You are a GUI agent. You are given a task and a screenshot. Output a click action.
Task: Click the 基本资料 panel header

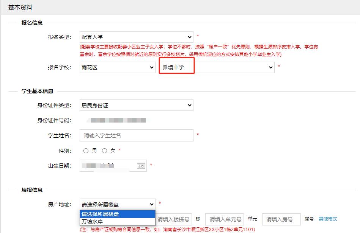pos(20,7)
